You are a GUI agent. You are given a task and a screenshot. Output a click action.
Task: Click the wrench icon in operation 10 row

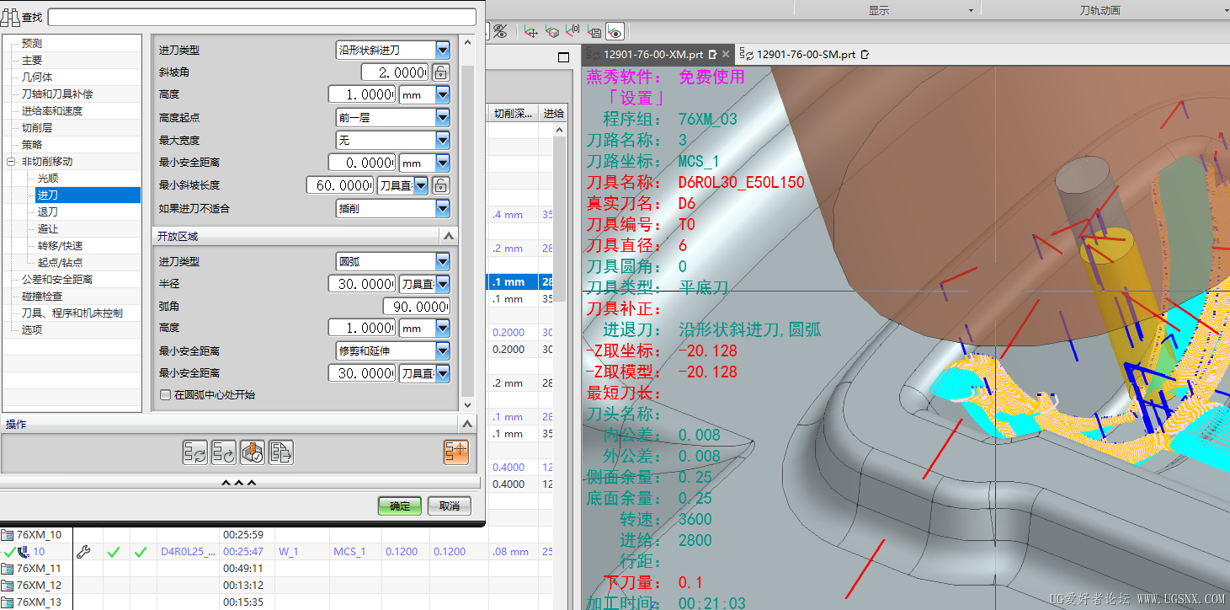point(83,552)
